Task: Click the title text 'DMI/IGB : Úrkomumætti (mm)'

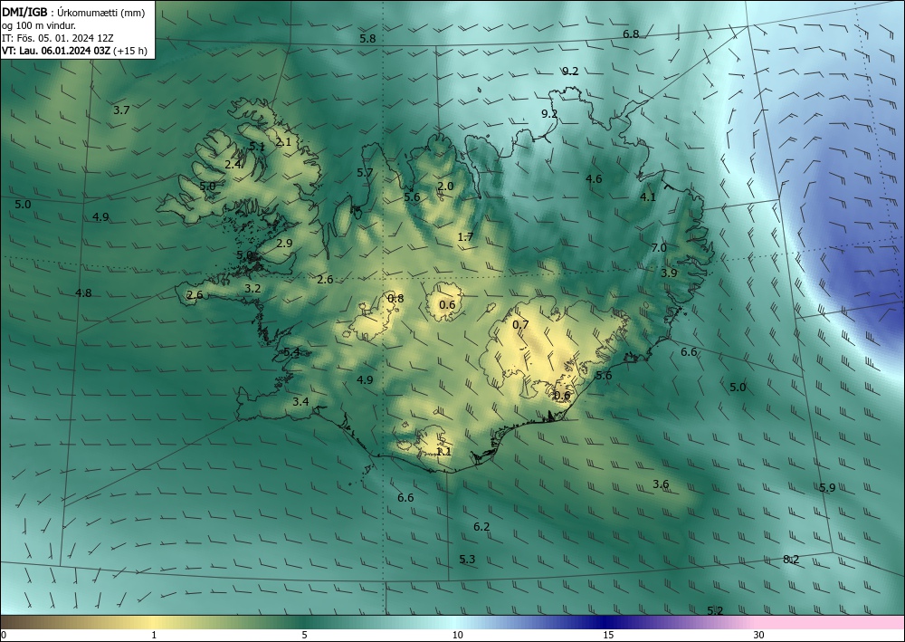Action: pos(73,14)
